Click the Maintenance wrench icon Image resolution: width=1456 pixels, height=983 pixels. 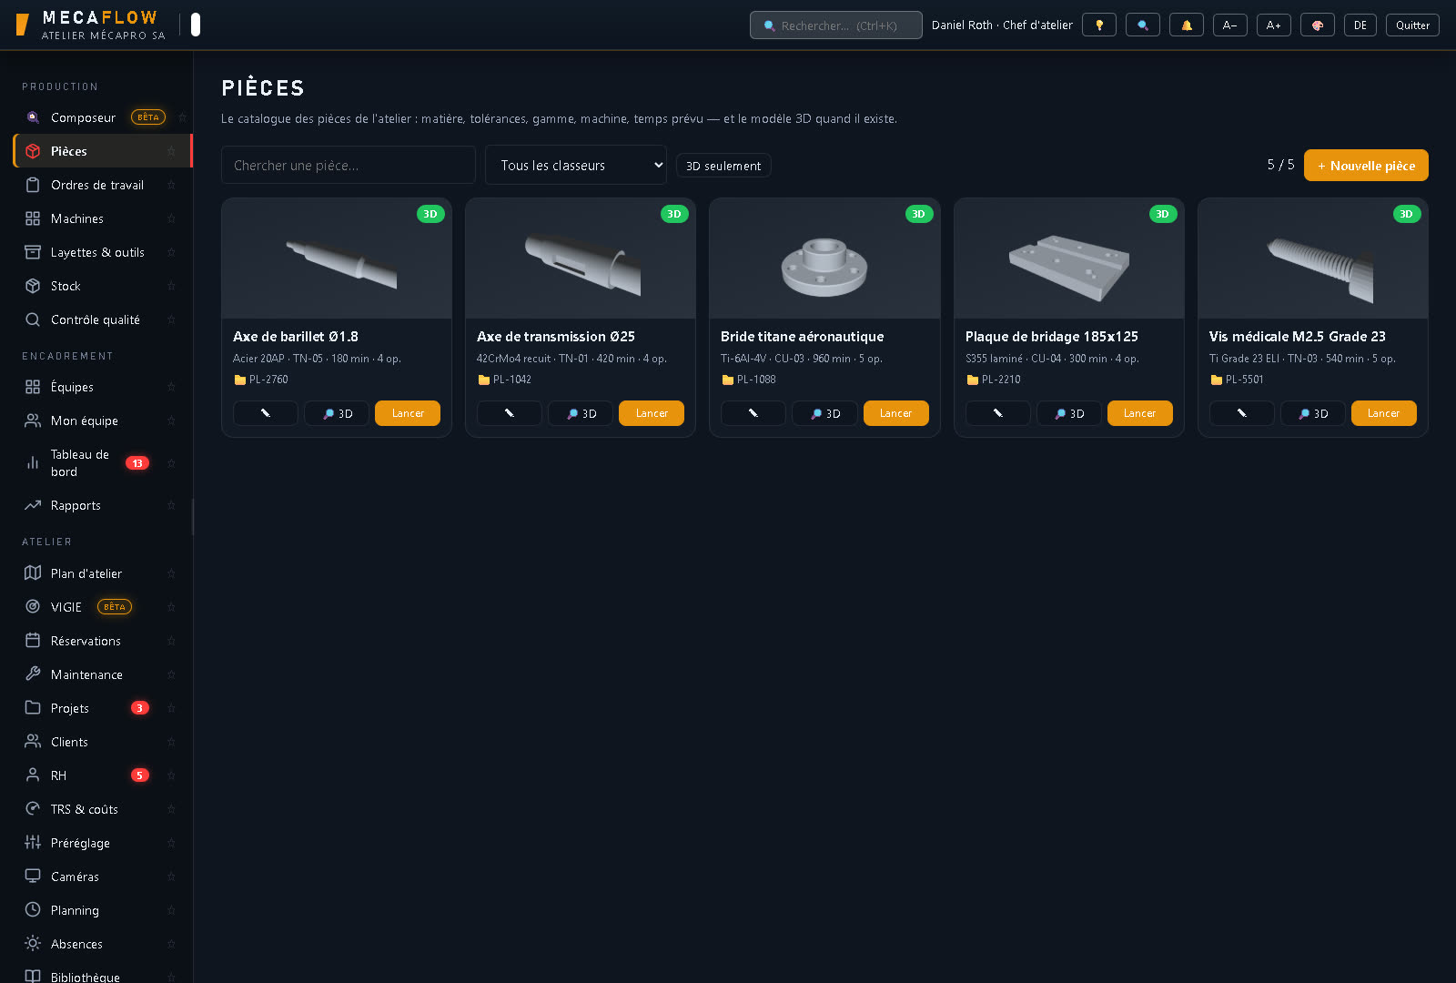pos(33,674)
